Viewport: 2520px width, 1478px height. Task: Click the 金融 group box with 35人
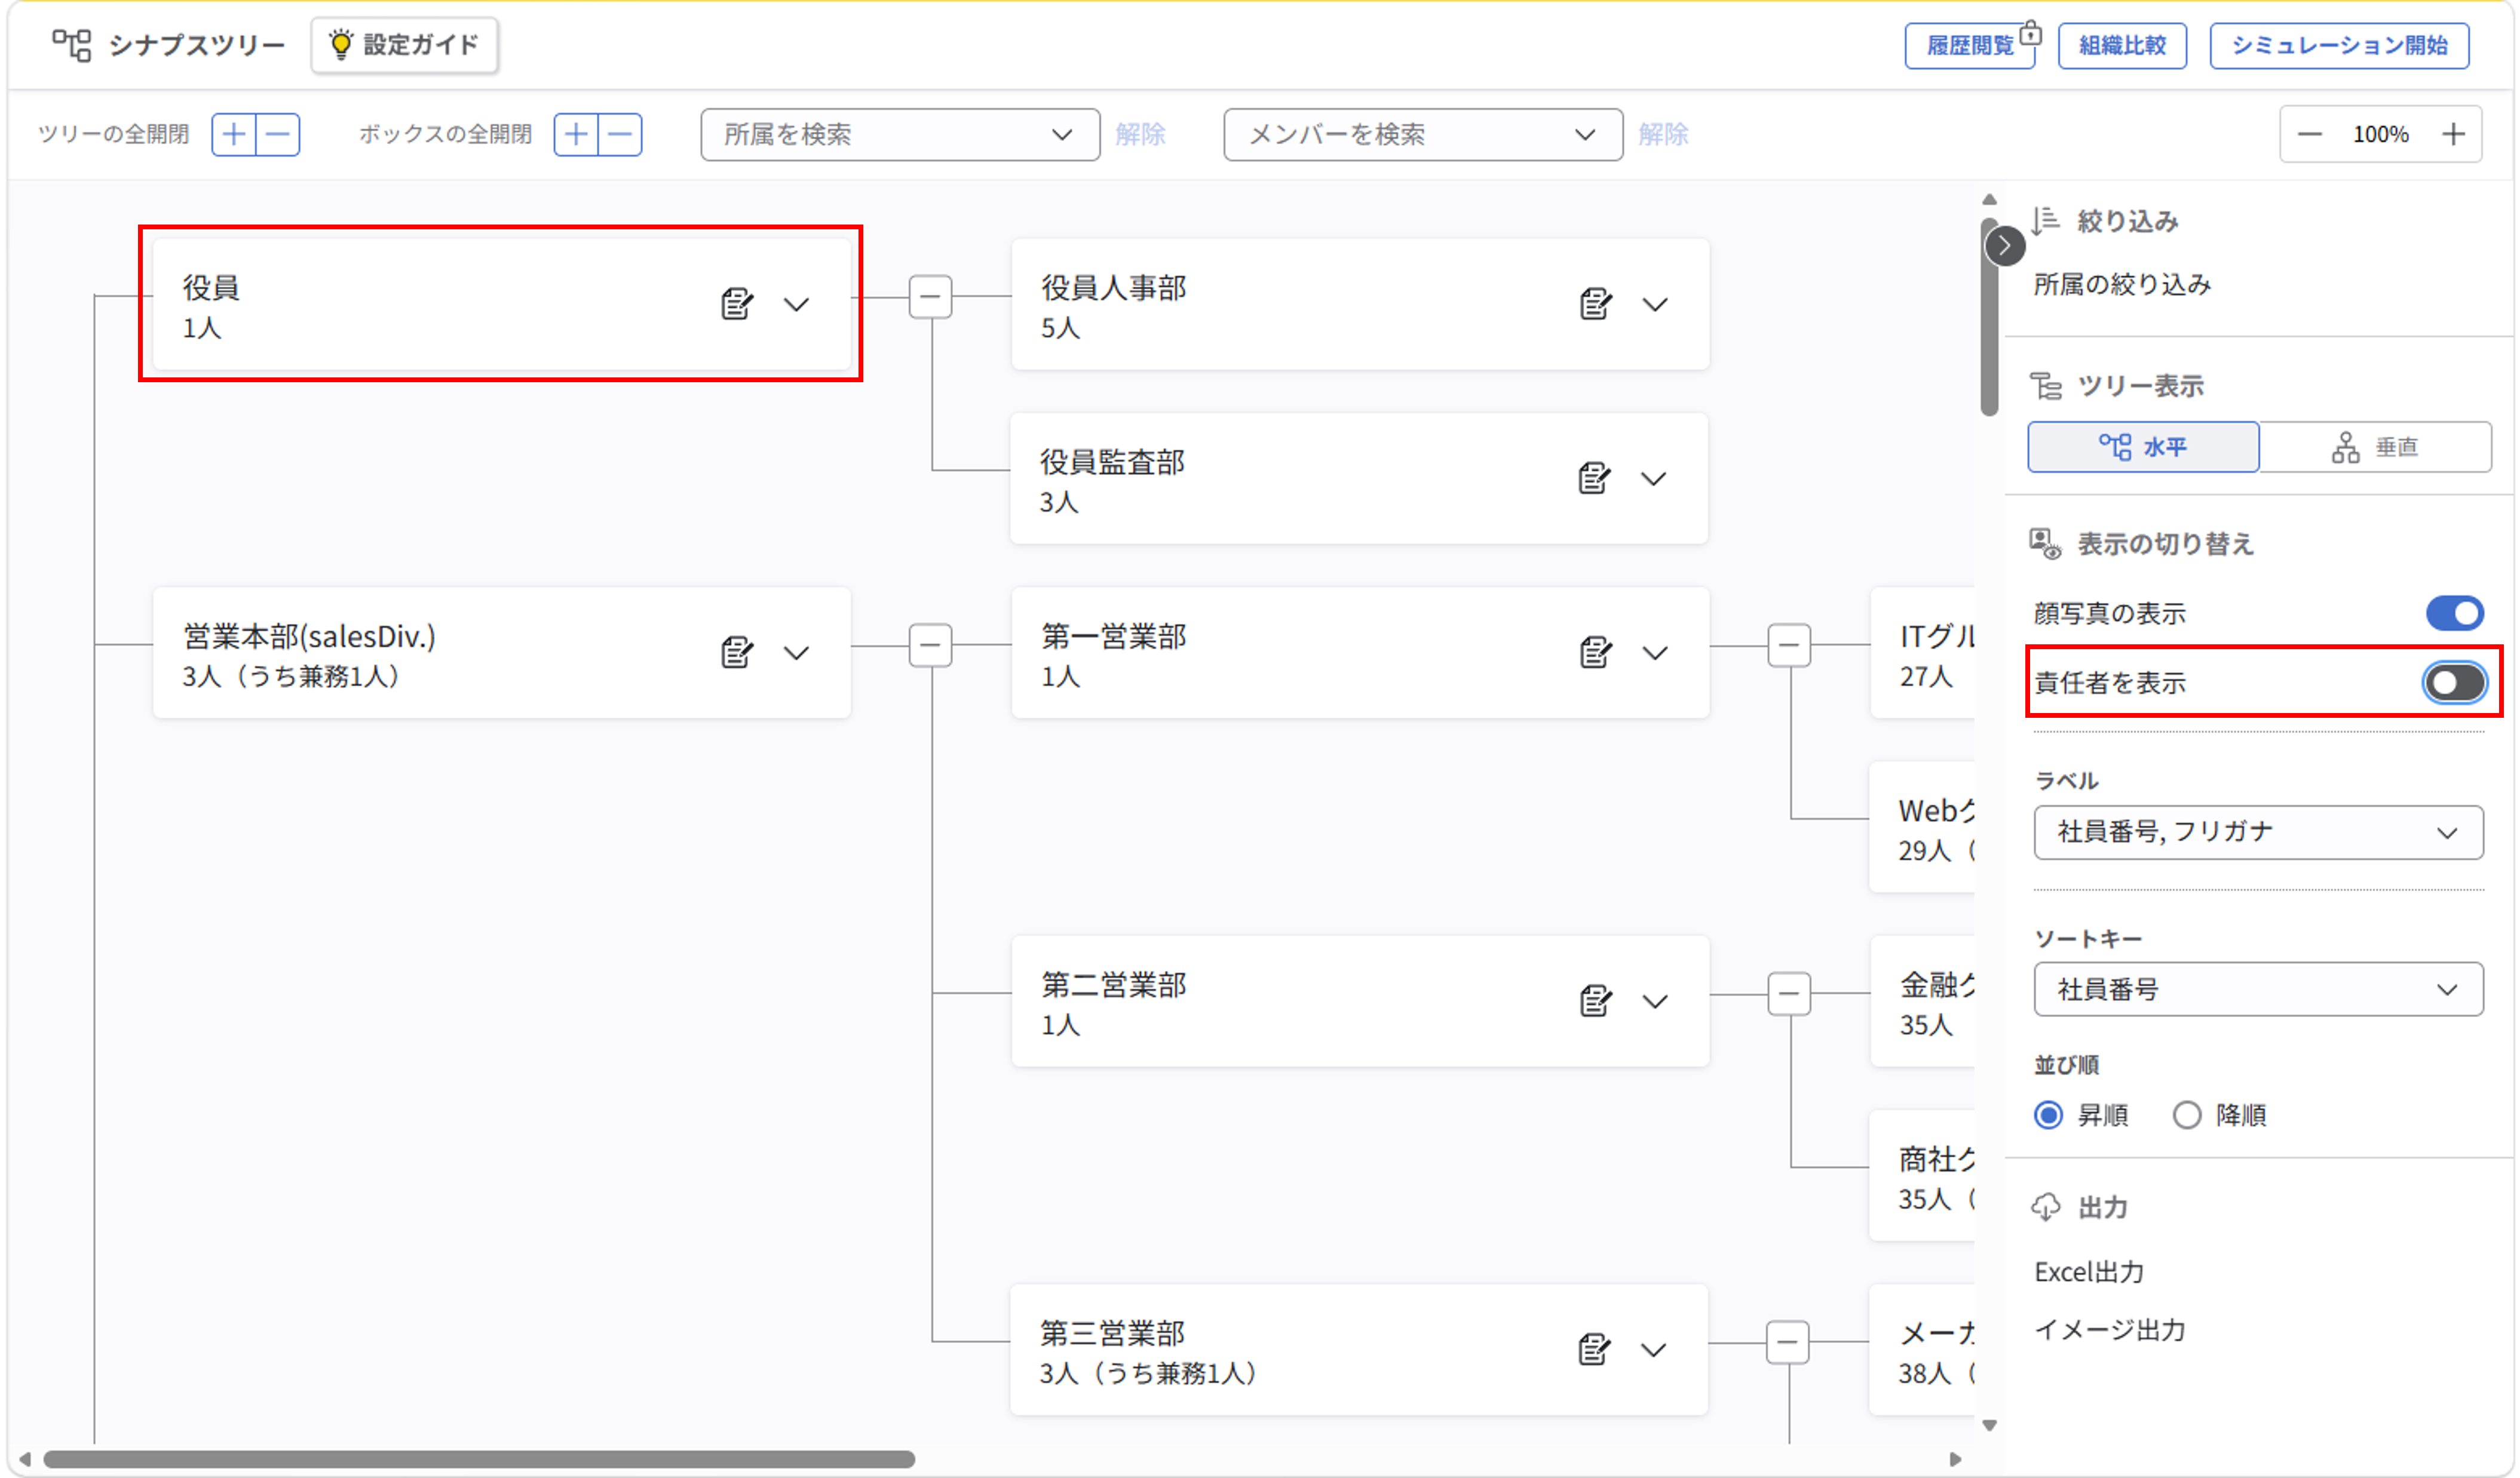click(1922, 1001)
